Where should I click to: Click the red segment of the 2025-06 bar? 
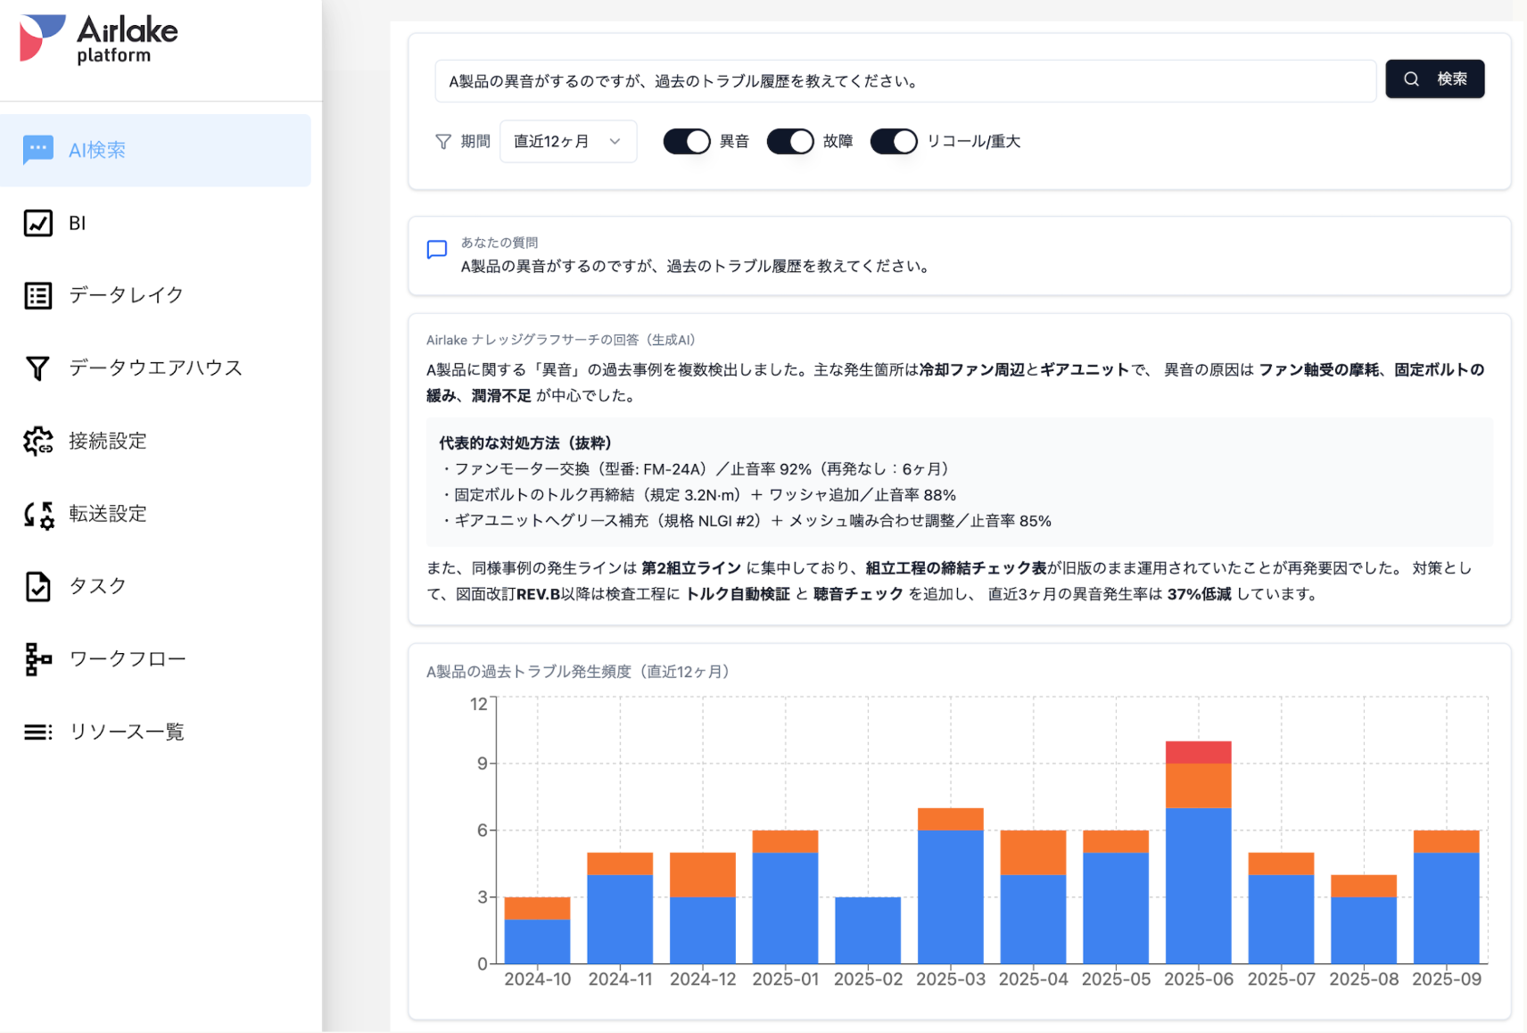click(x=1198, y=752)
